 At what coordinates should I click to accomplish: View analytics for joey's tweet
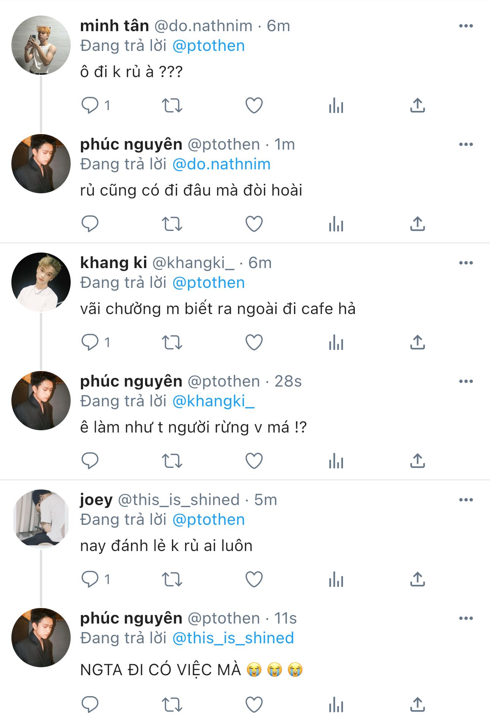click(336, 579)
